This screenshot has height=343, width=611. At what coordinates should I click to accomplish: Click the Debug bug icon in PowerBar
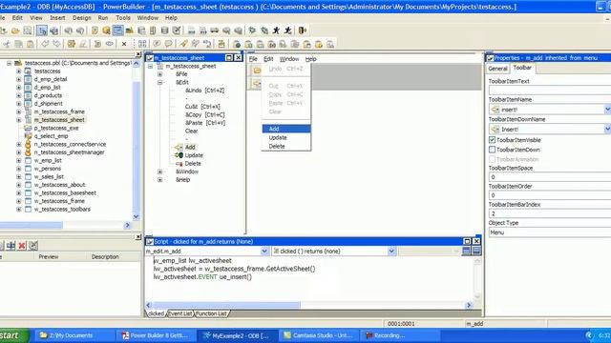[x=252, y=30]
